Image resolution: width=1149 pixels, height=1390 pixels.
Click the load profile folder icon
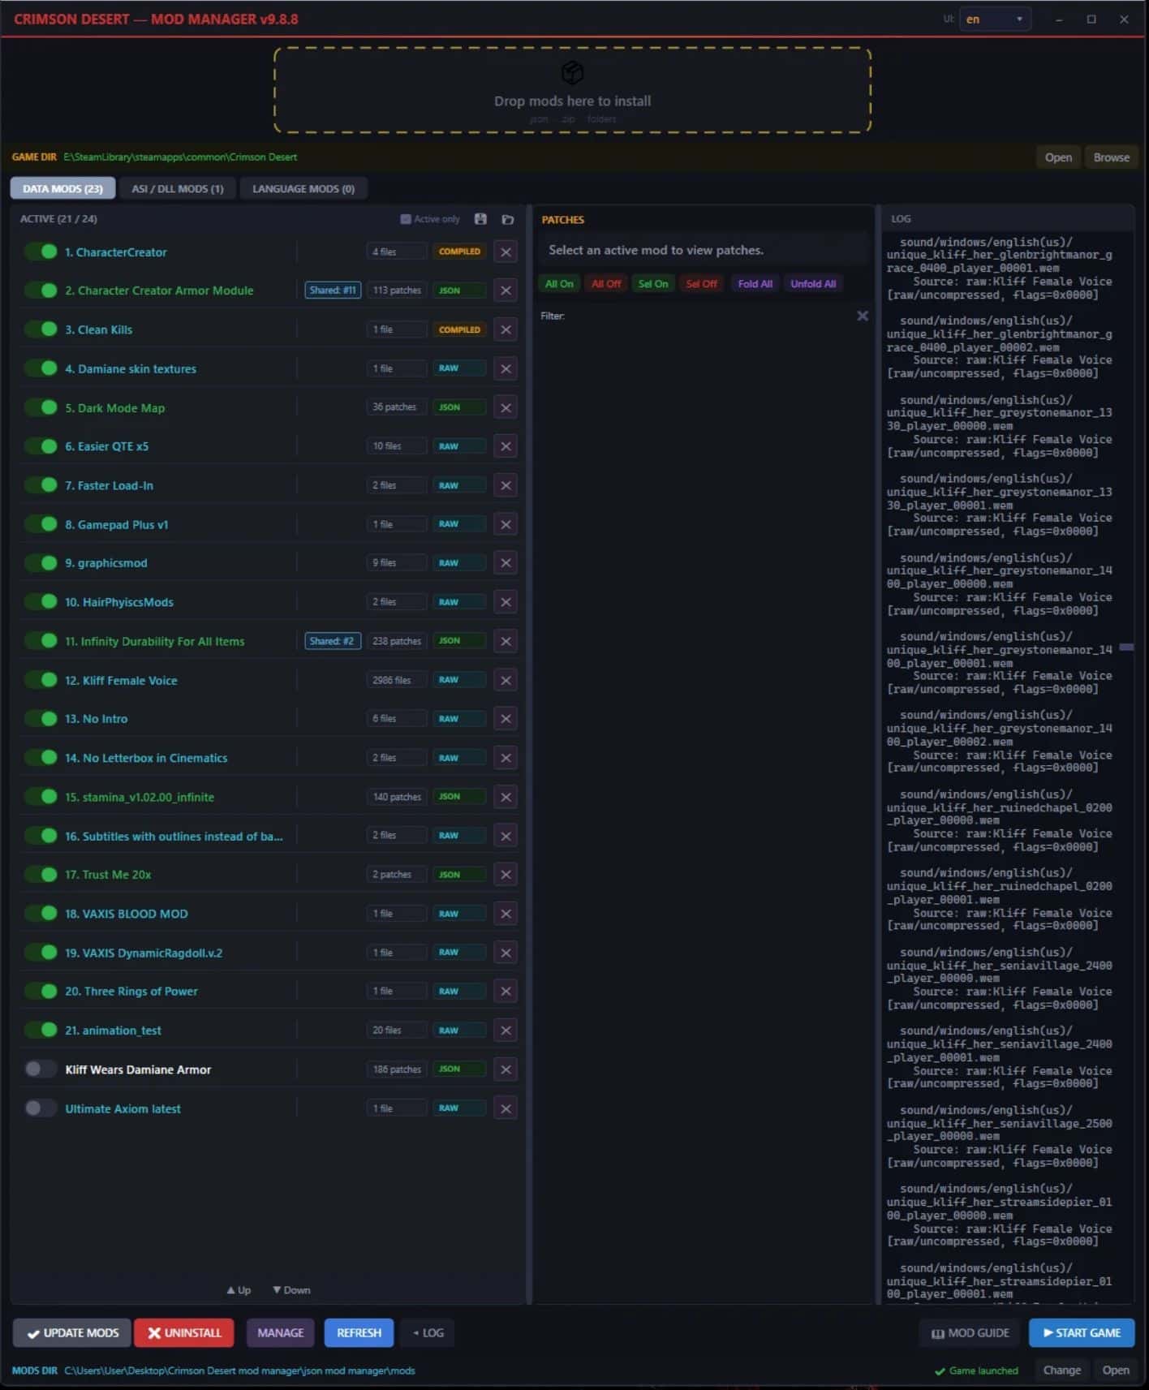508,219
